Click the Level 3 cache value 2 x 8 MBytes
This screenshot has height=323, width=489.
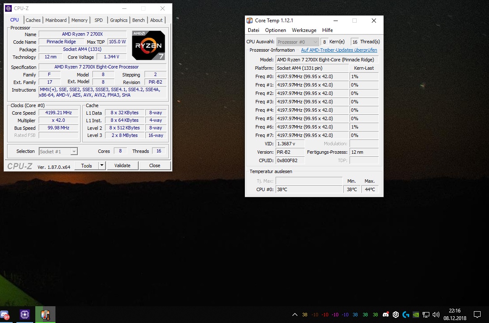pos(124,135)
